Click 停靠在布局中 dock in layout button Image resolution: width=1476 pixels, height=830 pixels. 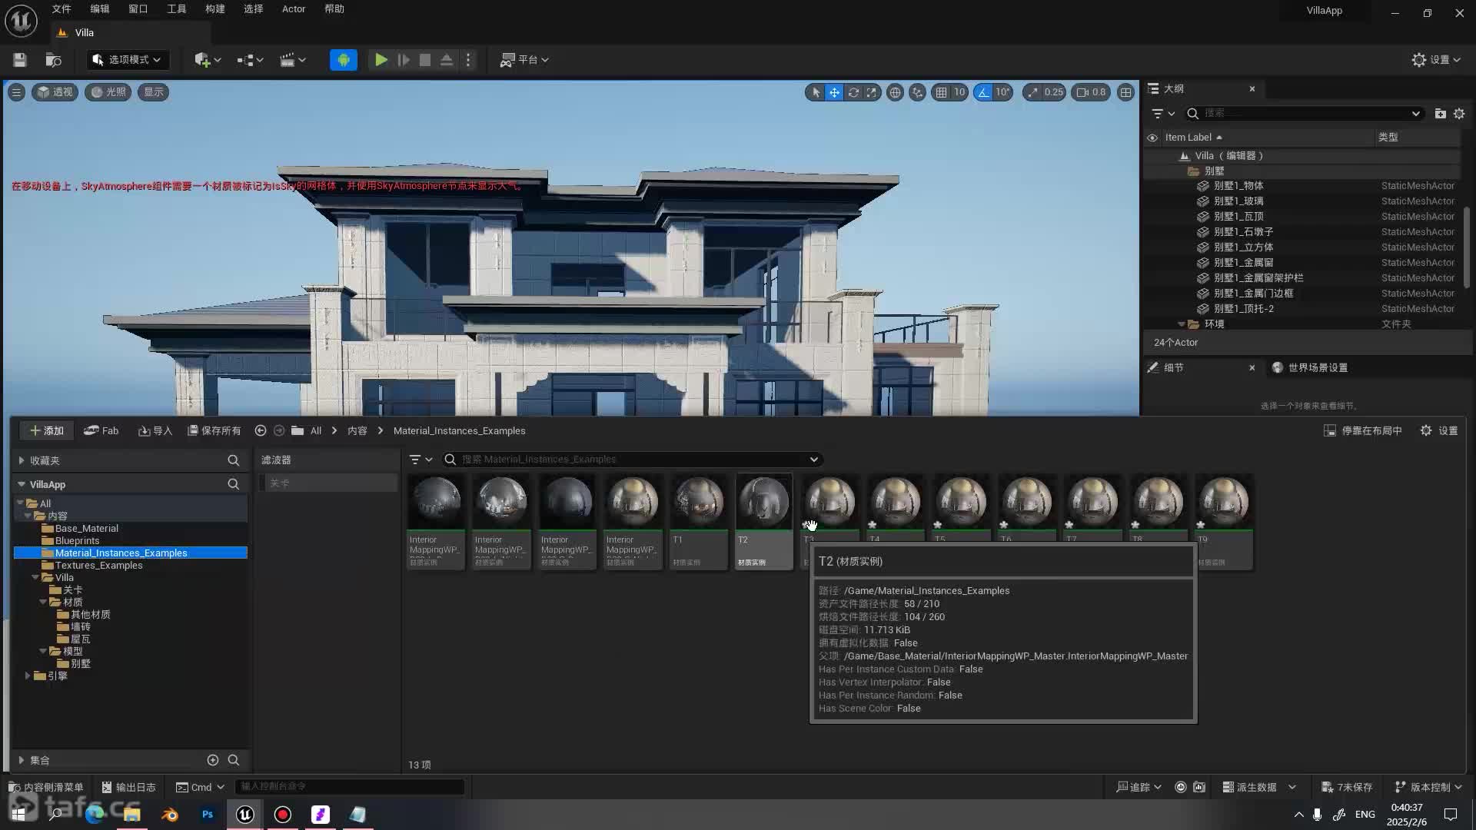pos(1363,431)
